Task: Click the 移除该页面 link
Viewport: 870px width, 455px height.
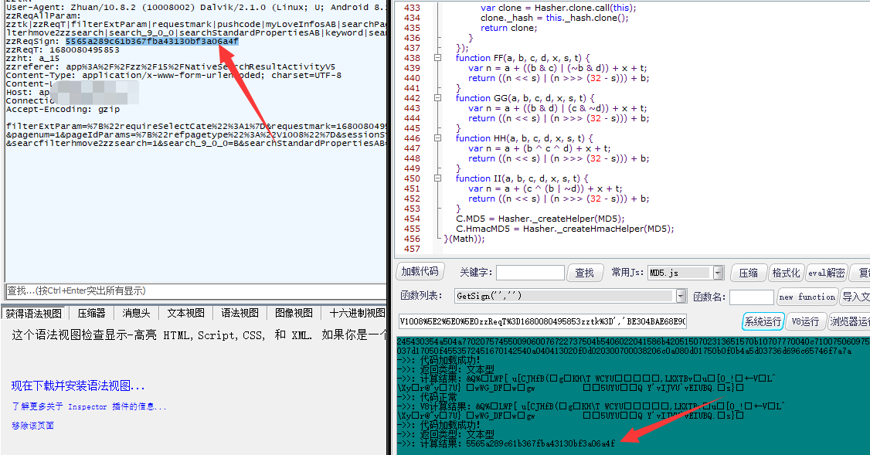Action: tap(32, 426)
